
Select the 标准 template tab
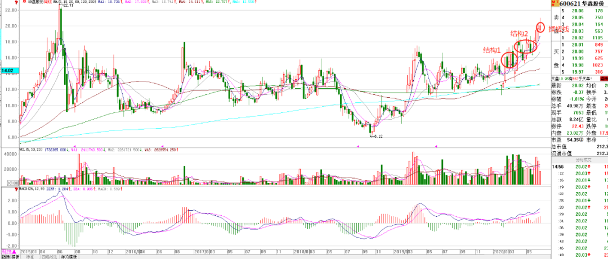pyautogui.click(x=29, y=257)
